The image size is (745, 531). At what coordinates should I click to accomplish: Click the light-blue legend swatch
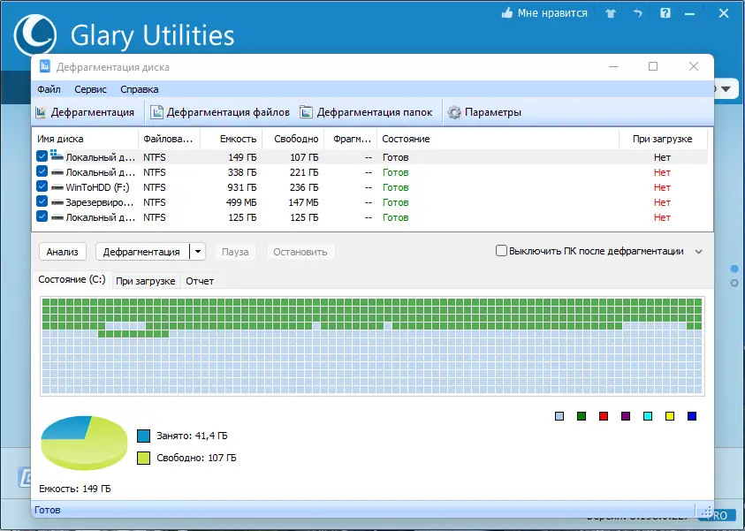(x=559, y=416)
